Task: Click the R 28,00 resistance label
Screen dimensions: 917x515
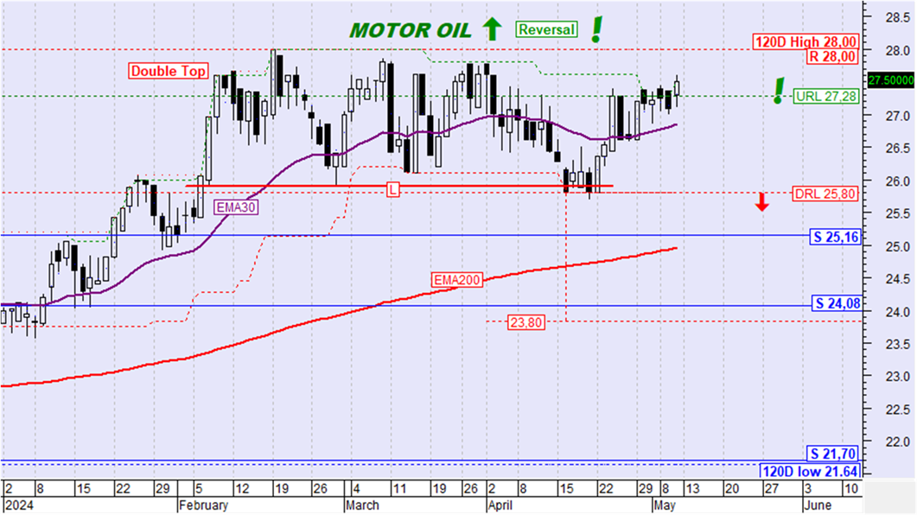Action: coord(832,57)
